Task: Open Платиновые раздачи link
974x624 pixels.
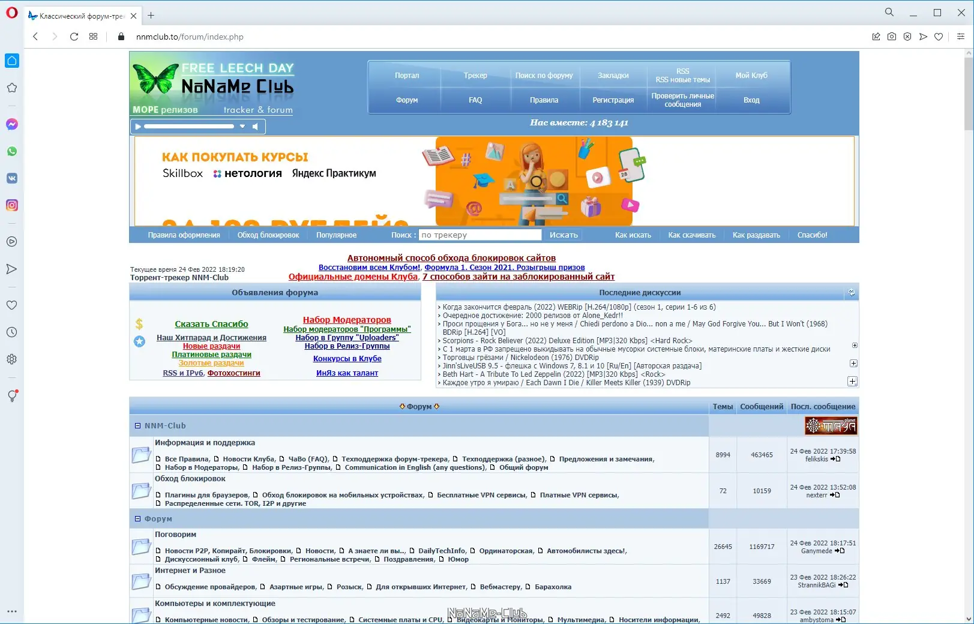Action: coord(211,355)
